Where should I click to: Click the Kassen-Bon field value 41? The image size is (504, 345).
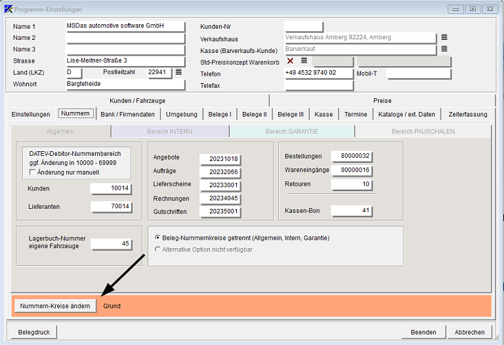point(352,211)
